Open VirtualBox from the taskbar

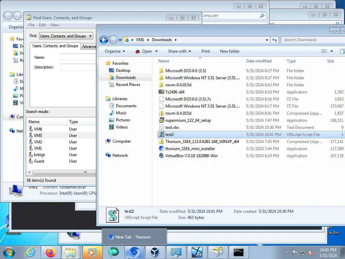coord(155,252)
